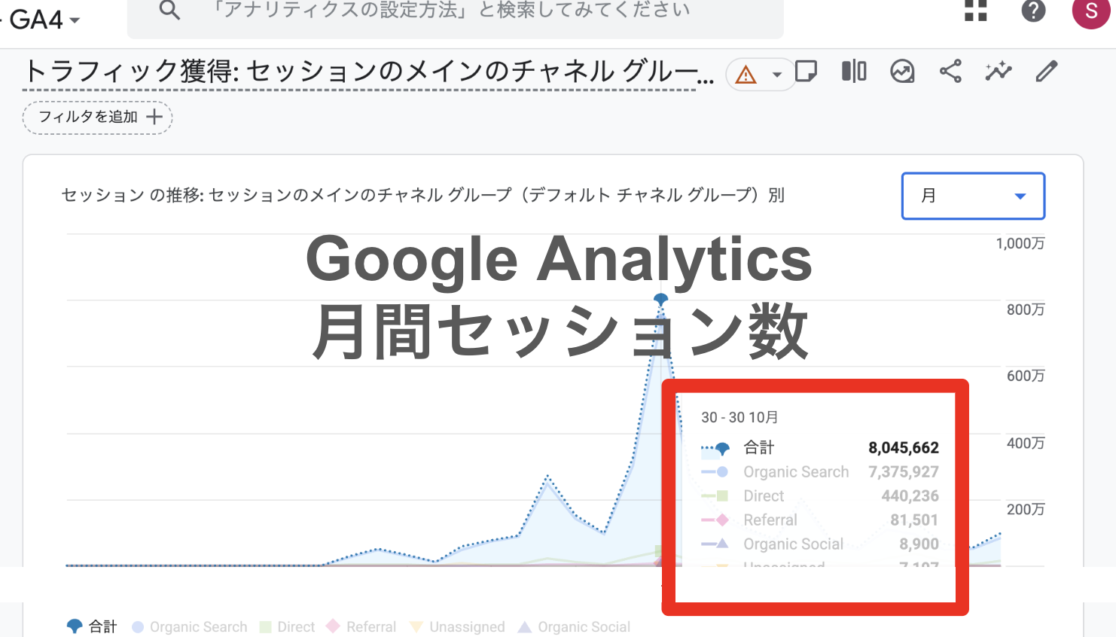
Task: Open the sparkle trend insights icon
Action: (999, 72)
